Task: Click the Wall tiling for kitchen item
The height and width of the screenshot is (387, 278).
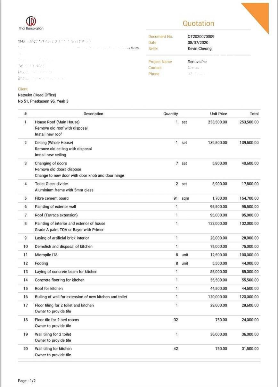Action: click(x=53, y=349)
